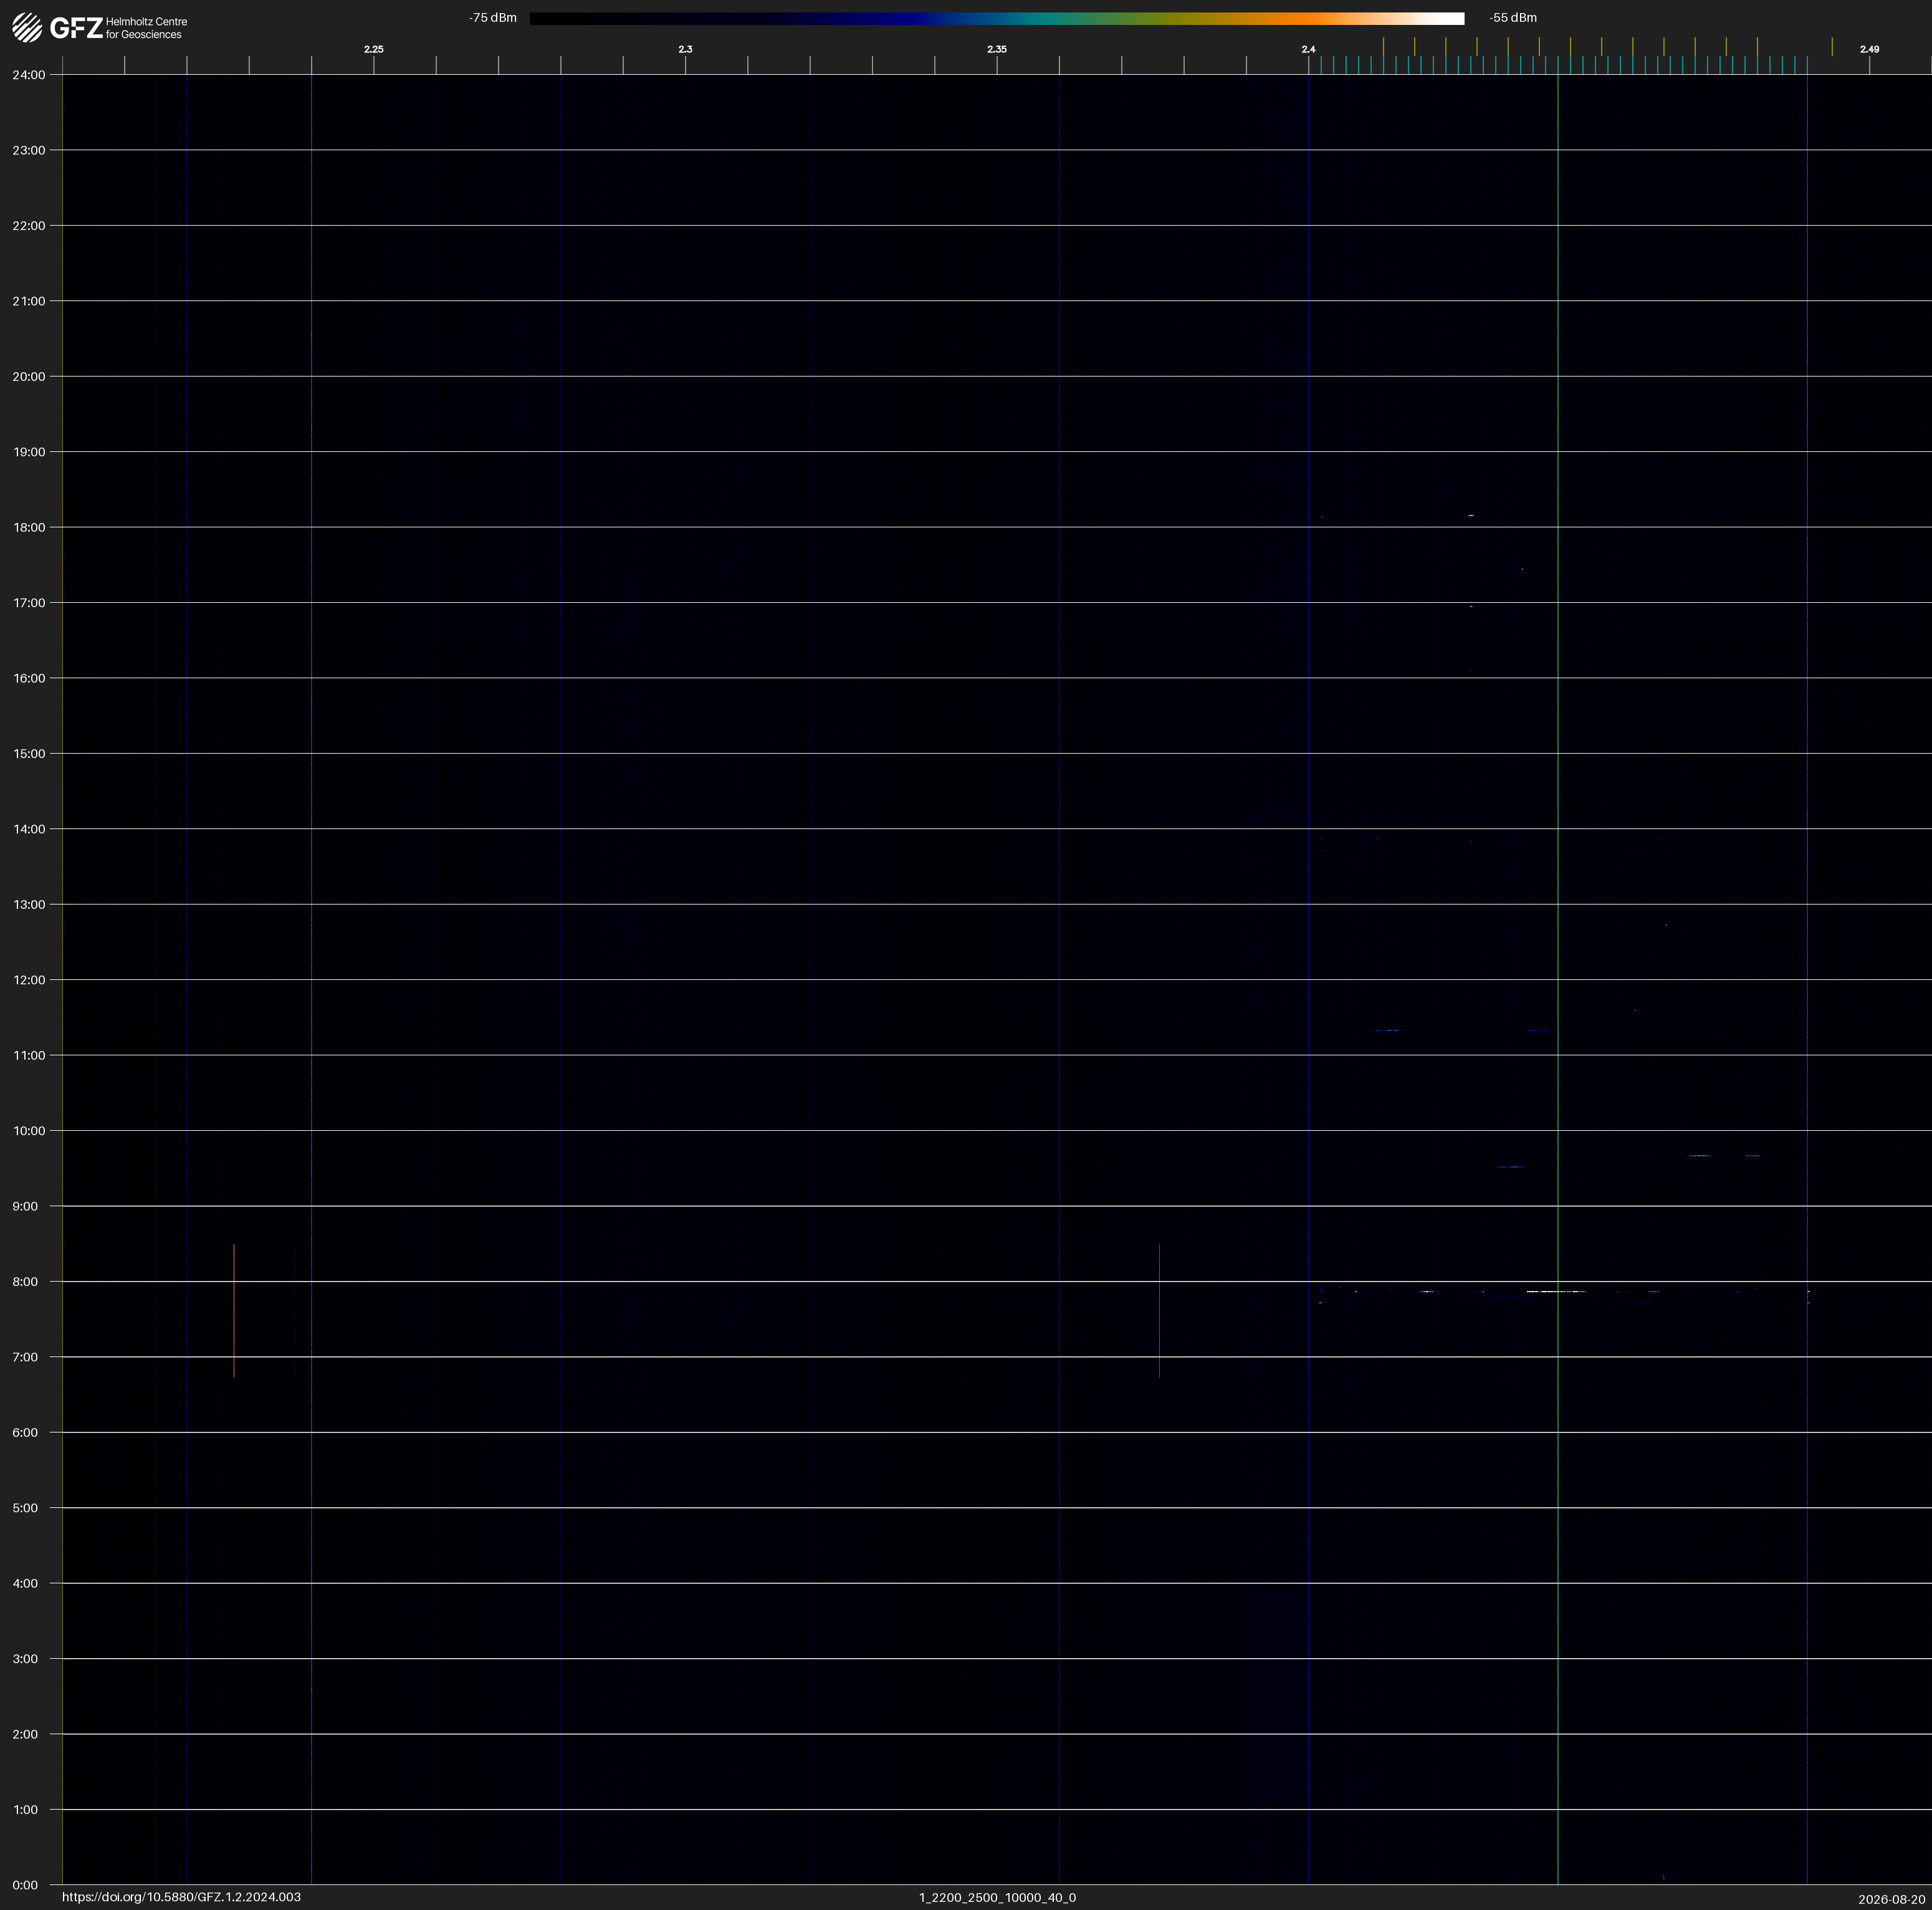Screen dimensions: 1932x1910
Task: Click the 2.49 frequency axis label
Action: point(1869,49)
